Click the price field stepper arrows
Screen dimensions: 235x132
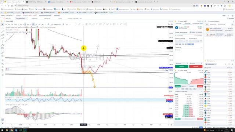pos(187,41)
